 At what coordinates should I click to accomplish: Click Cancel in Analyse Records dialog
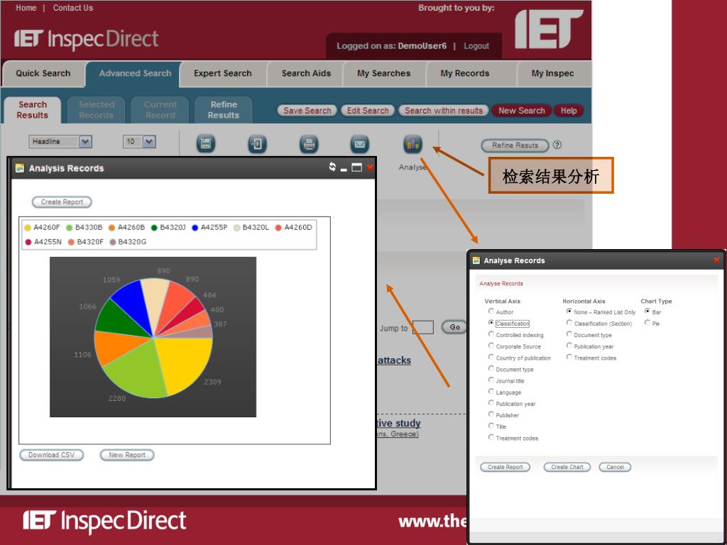(615, 467)
